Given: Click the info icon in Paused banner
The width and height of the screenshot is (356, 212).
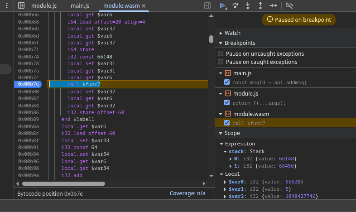Looking at the screenshot, I should (270, 19).
